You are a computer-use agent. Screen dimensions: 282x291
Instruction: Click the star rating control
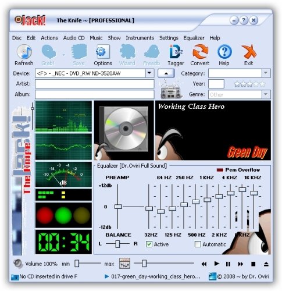click(249, 84)
